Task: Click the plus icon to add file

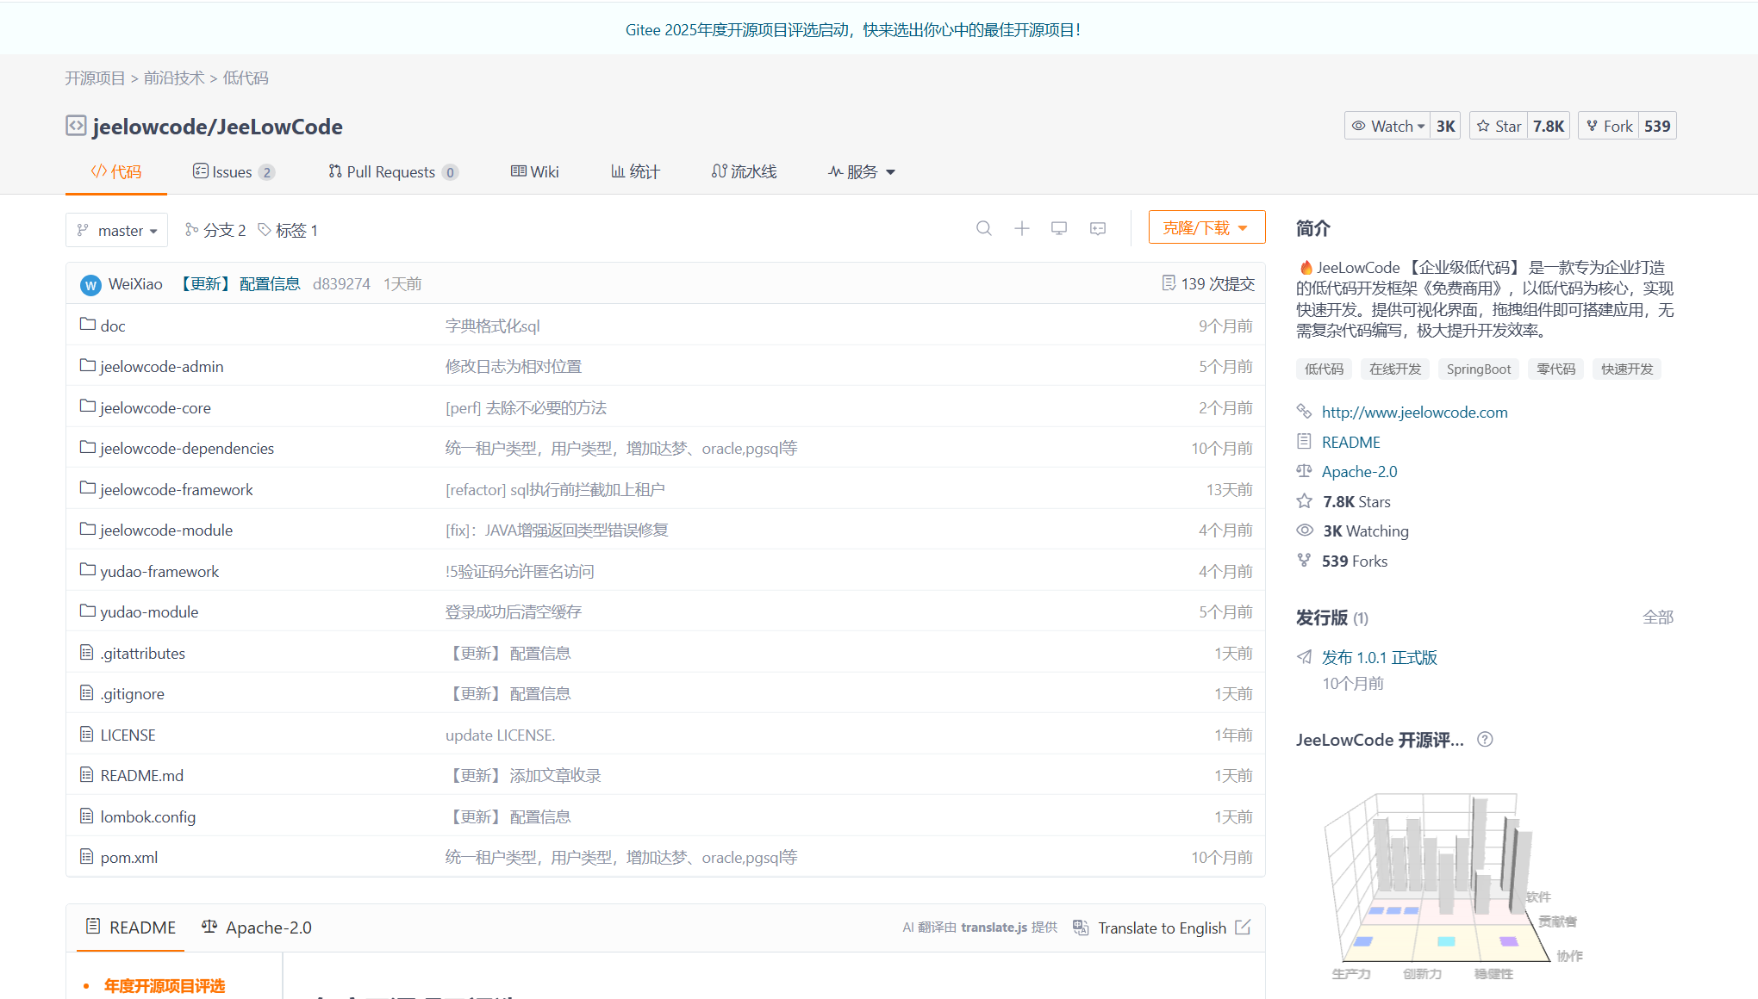Action: click(x=1021, y=228)
